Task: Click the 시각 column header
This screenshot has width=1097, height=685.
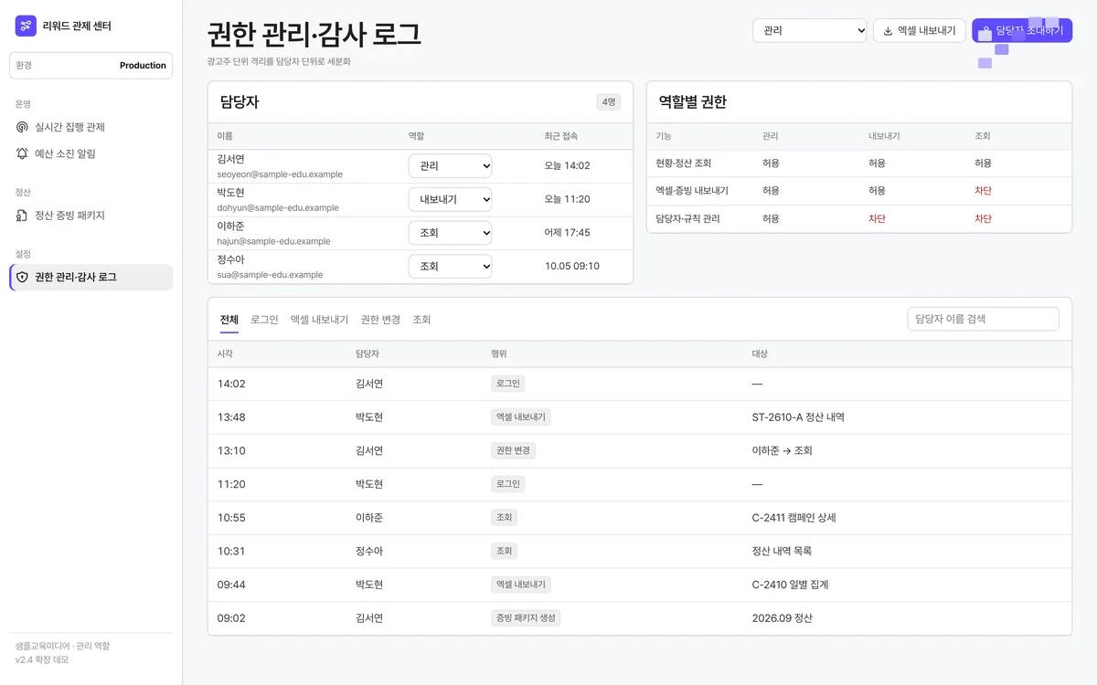Action: pos(225,353)
